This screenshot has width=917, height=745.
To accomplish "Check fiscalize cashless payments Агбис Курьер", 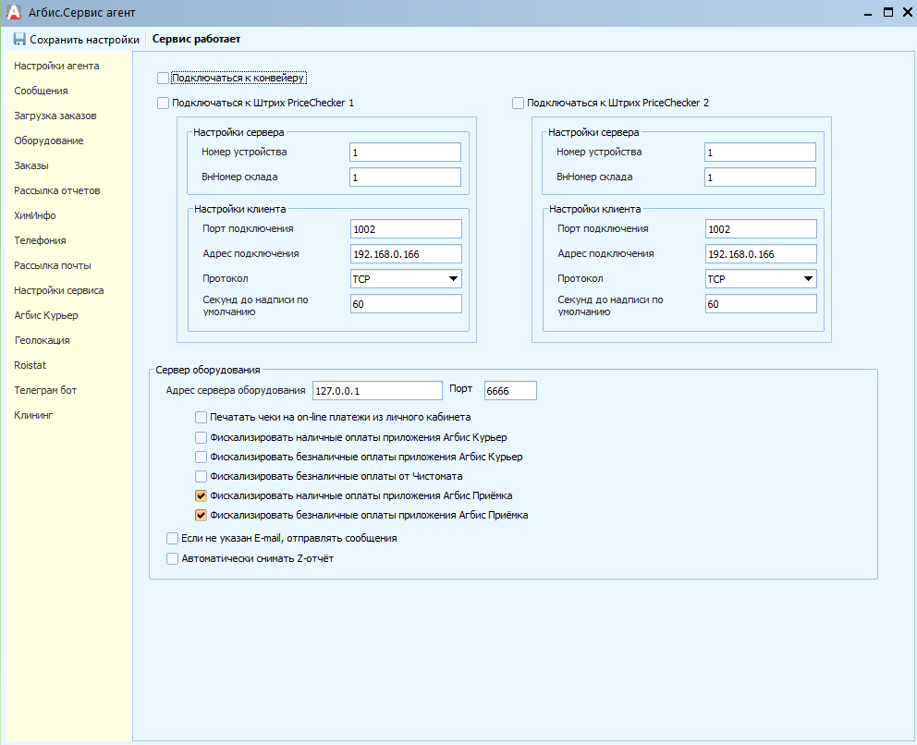I will (201, 457).
